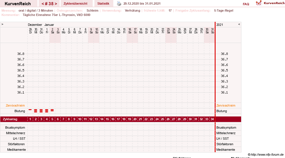Click bleeding marker on cycle day 5
Viewport: 285px width, 158px height.
click(52, 110)
